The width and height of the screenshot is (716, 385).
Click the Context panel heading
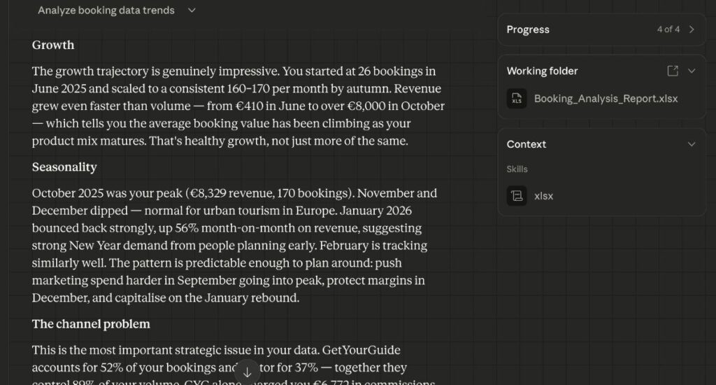[526, 144]
